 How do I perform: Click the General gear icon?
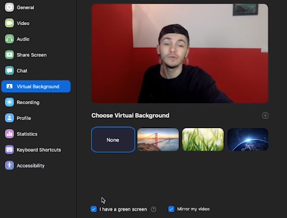click(9, 7)
